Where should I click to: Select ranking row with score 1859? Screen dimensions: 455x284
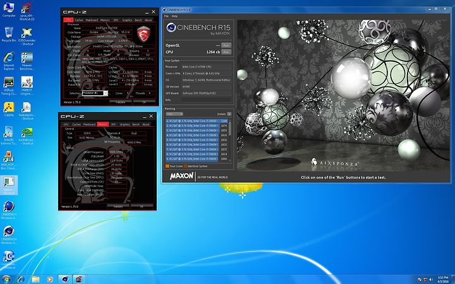[197, 131]
